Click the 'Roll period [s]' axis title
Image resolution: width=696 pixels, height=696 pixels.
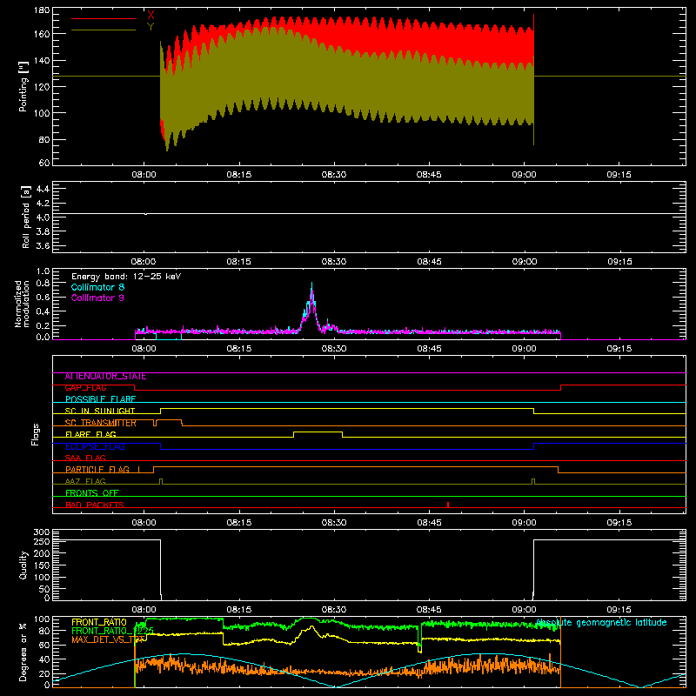26,217
